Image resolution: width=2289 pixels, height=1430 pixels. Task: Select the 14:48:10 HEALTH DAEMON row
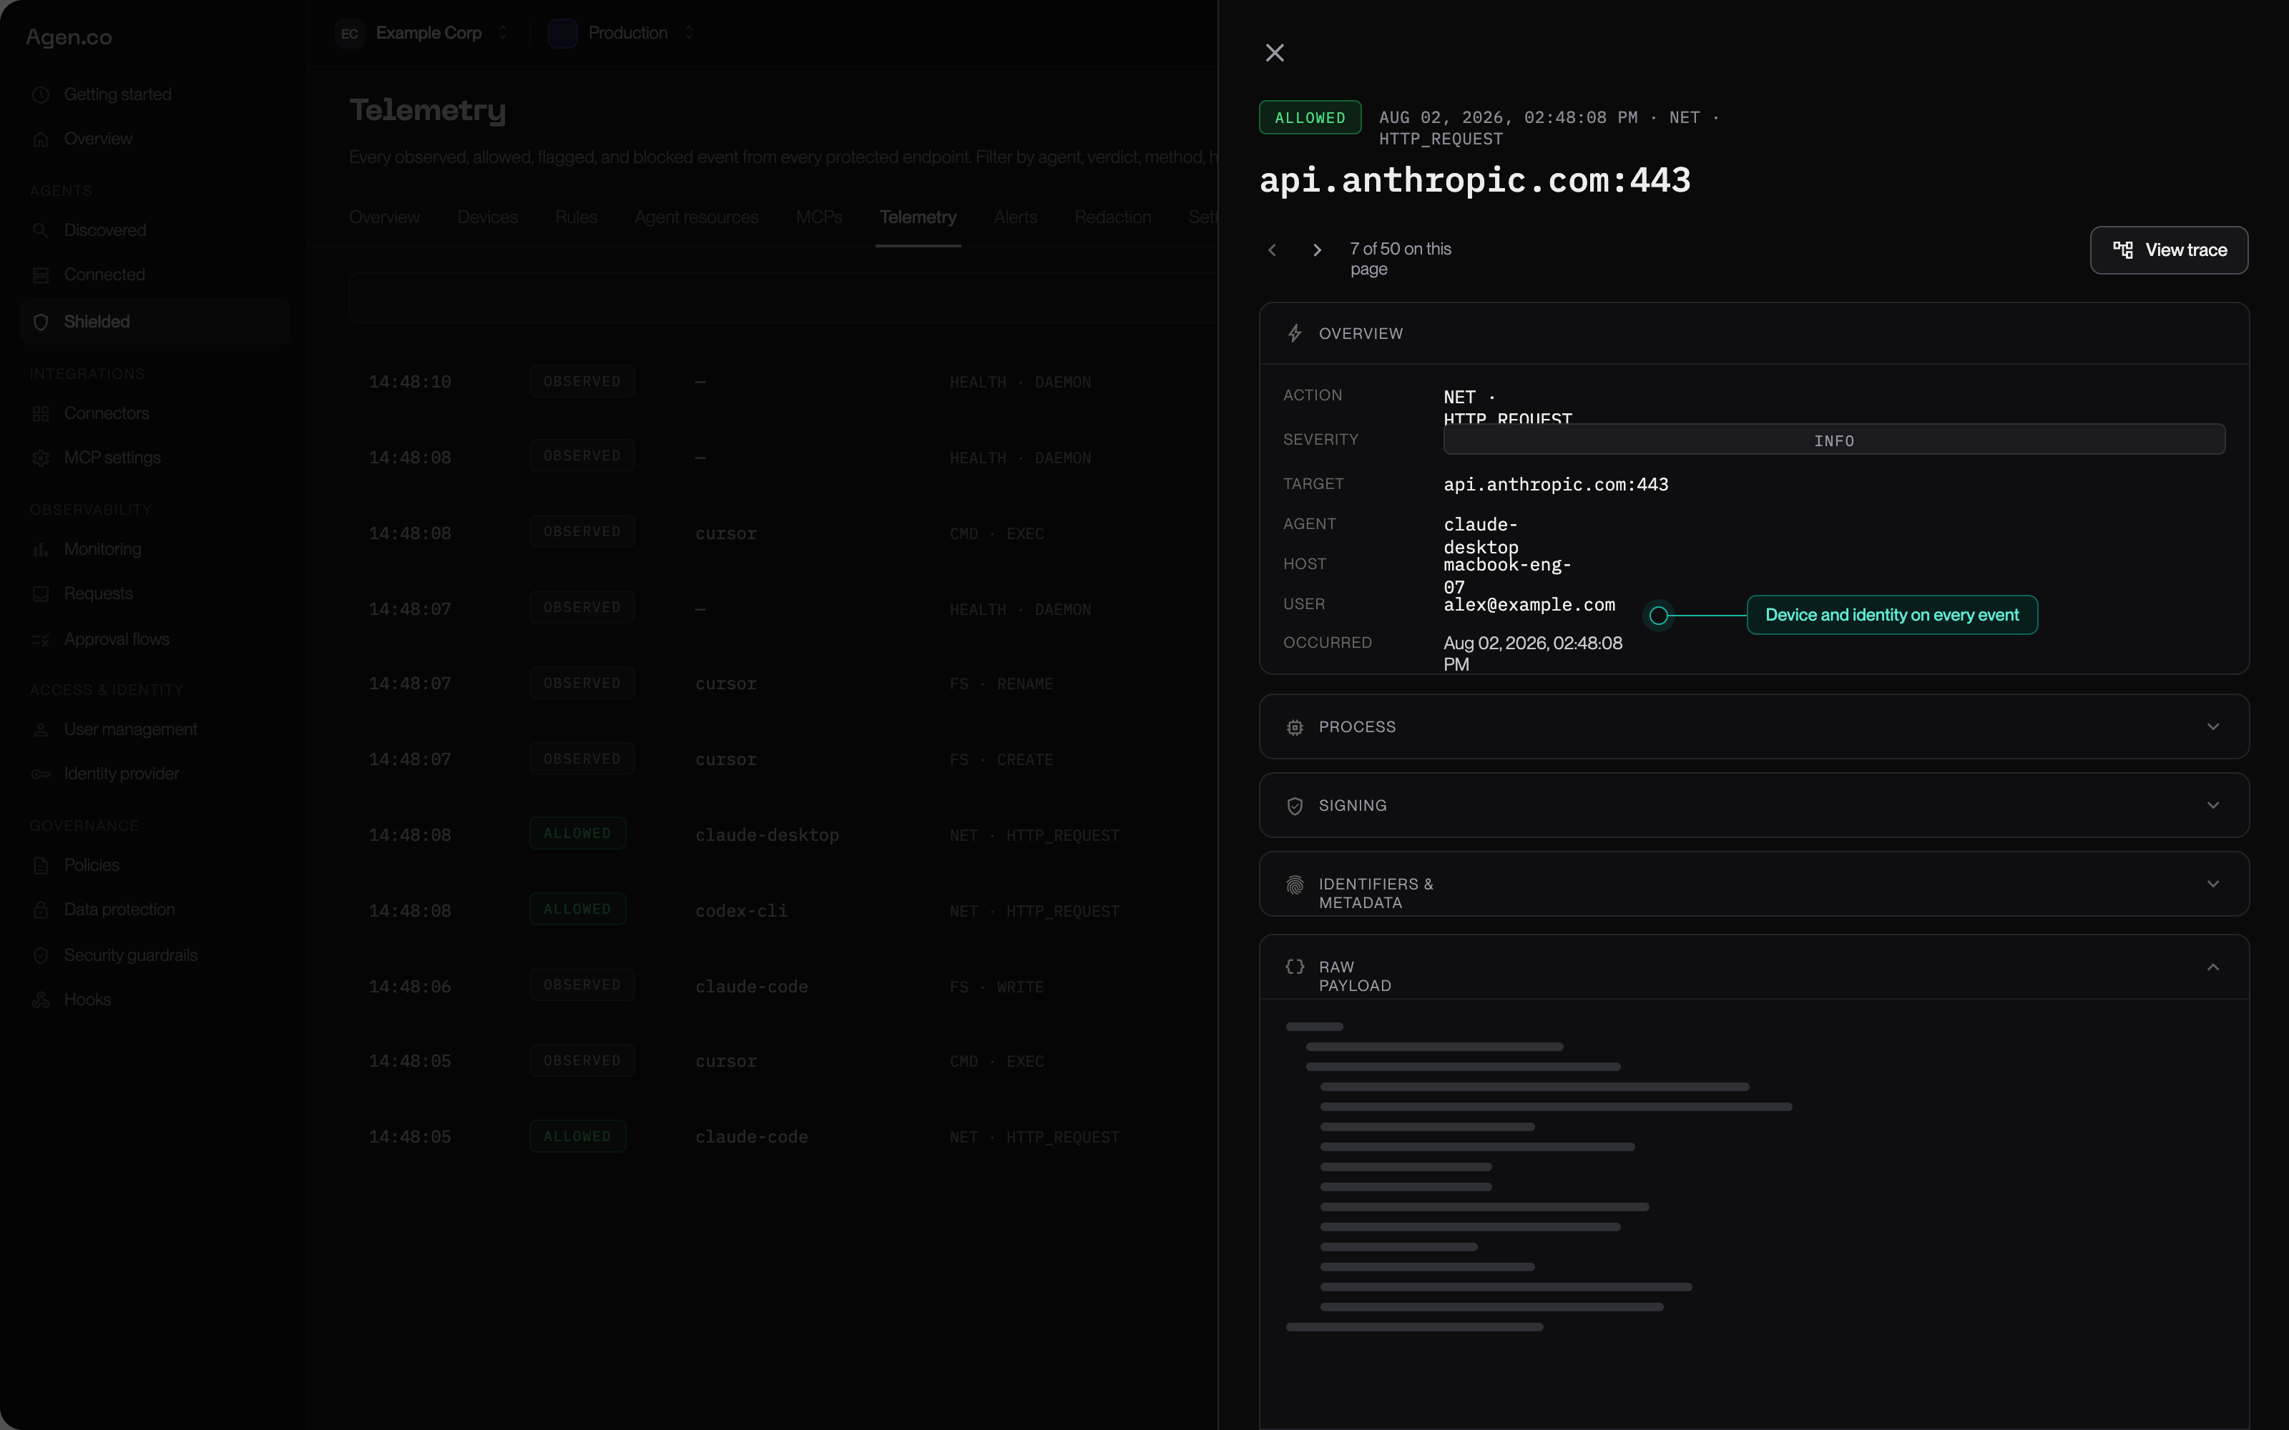783,382
